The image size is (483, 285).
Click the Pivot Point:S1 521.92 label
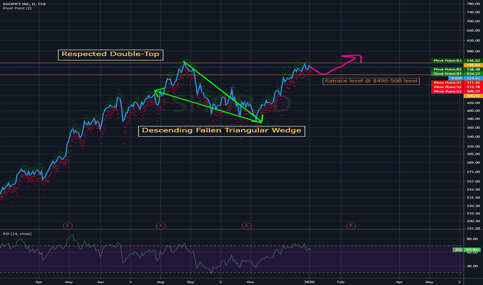coord(457,82)
